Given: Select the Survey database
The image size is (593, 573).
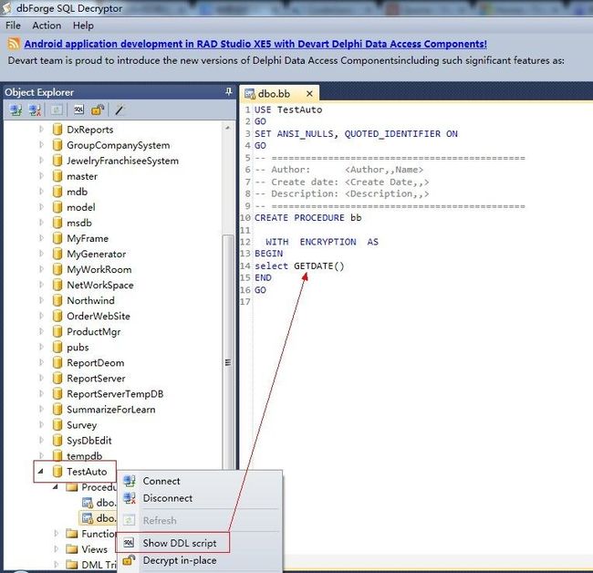Looking at the screenshot, I should 82,425.
